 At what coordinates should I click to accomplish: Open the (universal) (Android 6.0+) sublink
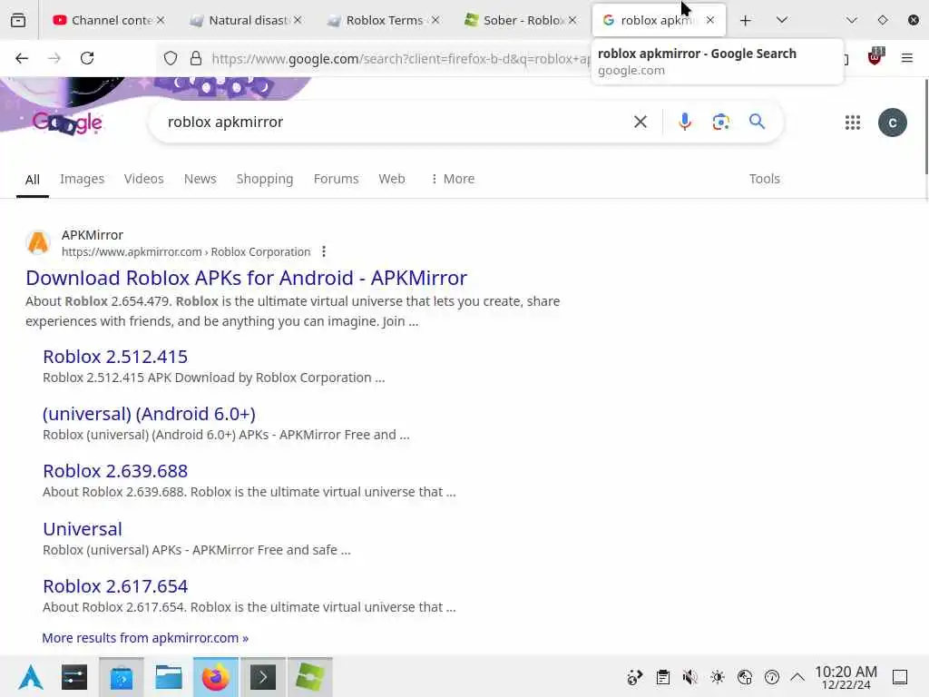coord(150,414)
